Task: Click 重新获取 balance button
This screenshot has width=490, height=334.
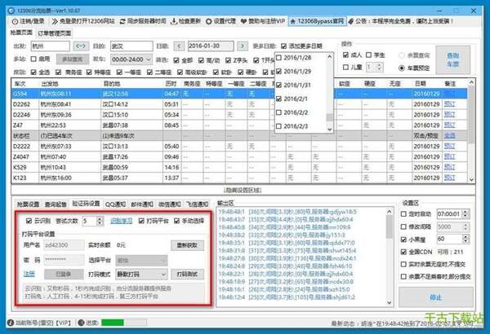Action: (187, 245)
